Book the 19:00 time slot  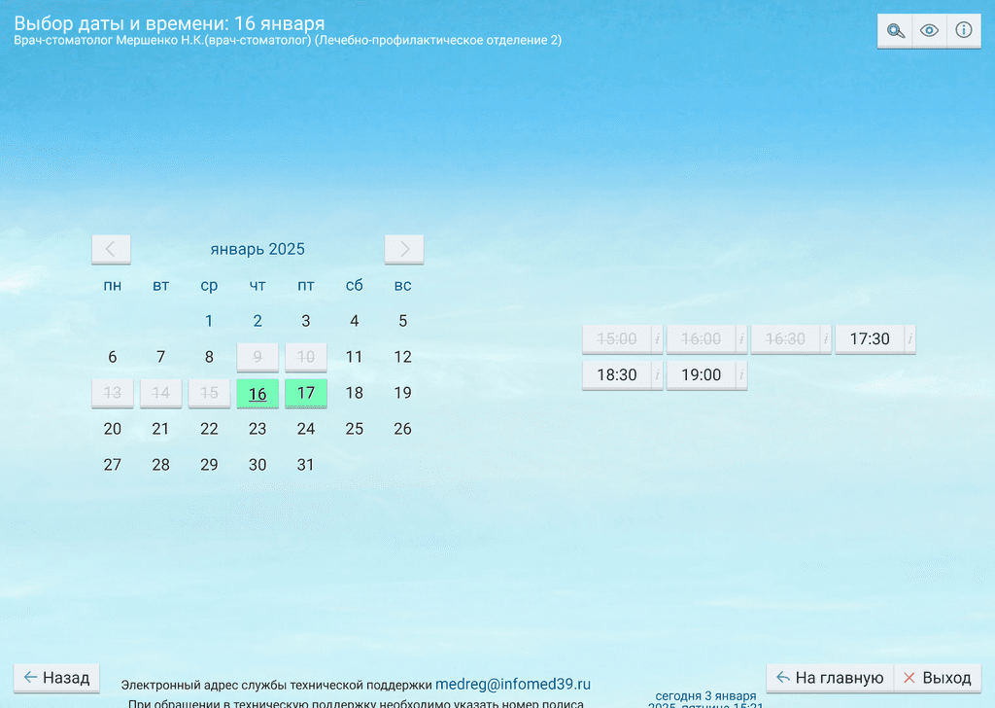700,375
